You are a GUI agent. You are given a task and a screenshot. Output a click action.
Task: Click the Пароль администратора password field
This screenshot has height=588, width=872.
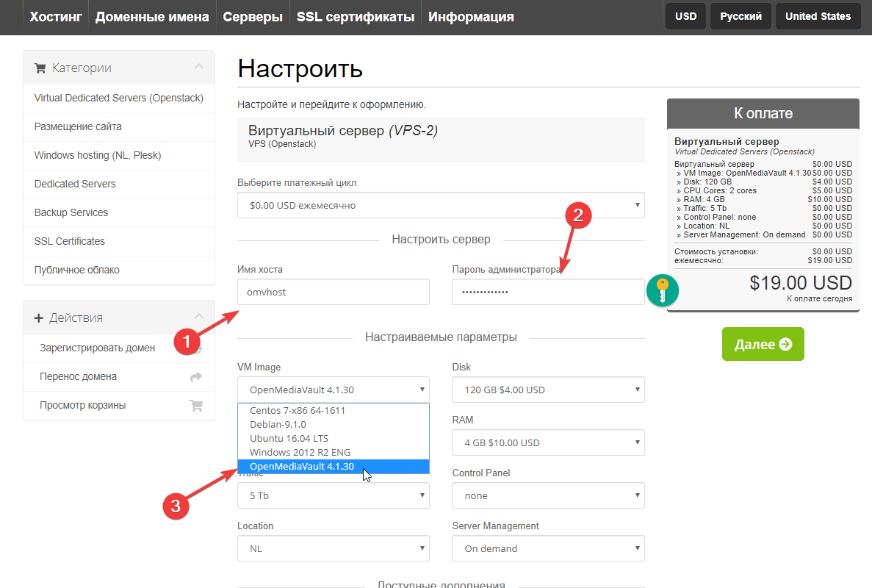pos(547,292)
